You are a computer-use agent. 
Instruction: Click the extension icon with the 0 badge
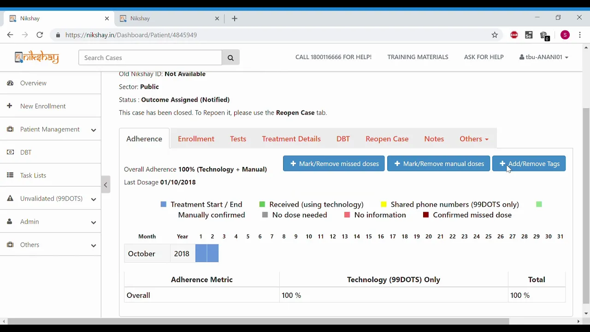coord(544,36)
